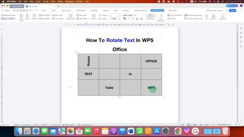Image resolution: width=244 pixels, height=137 pixels.
Task: Expand the Split Table dropdown
Action: (x=82, y=19)
